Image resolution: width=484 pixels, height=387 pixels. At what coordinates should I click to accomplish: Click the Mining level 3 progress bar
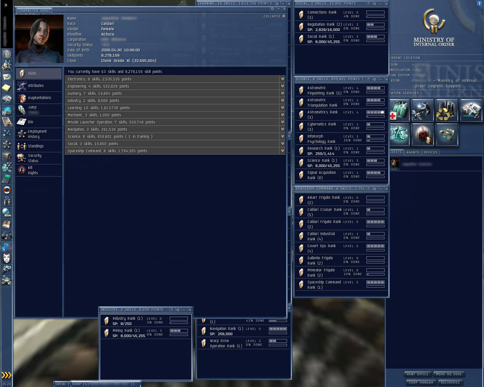pos(179,331)
